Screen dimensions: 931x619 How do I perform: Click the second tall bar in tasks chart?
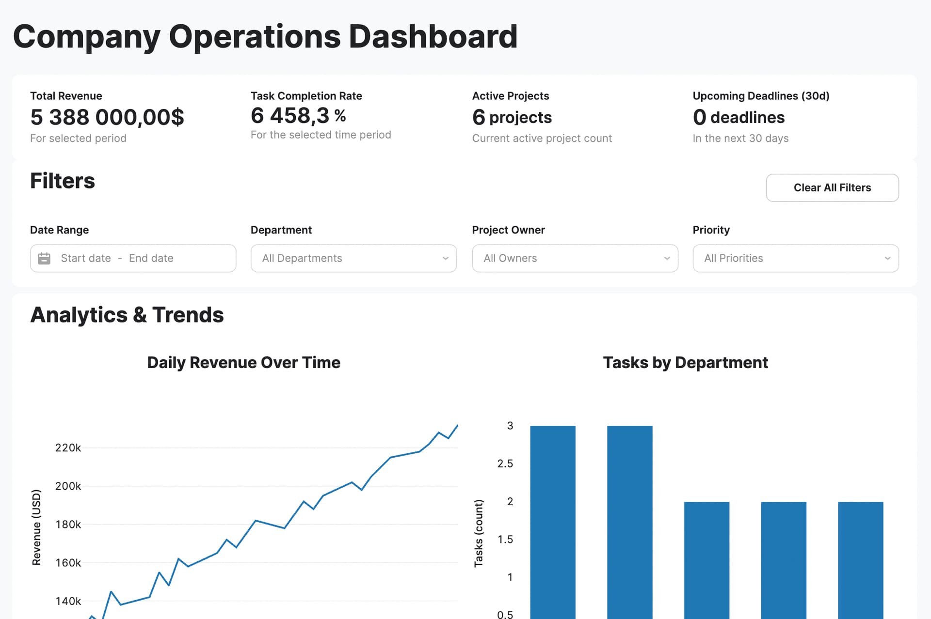(x=629, y=523)
